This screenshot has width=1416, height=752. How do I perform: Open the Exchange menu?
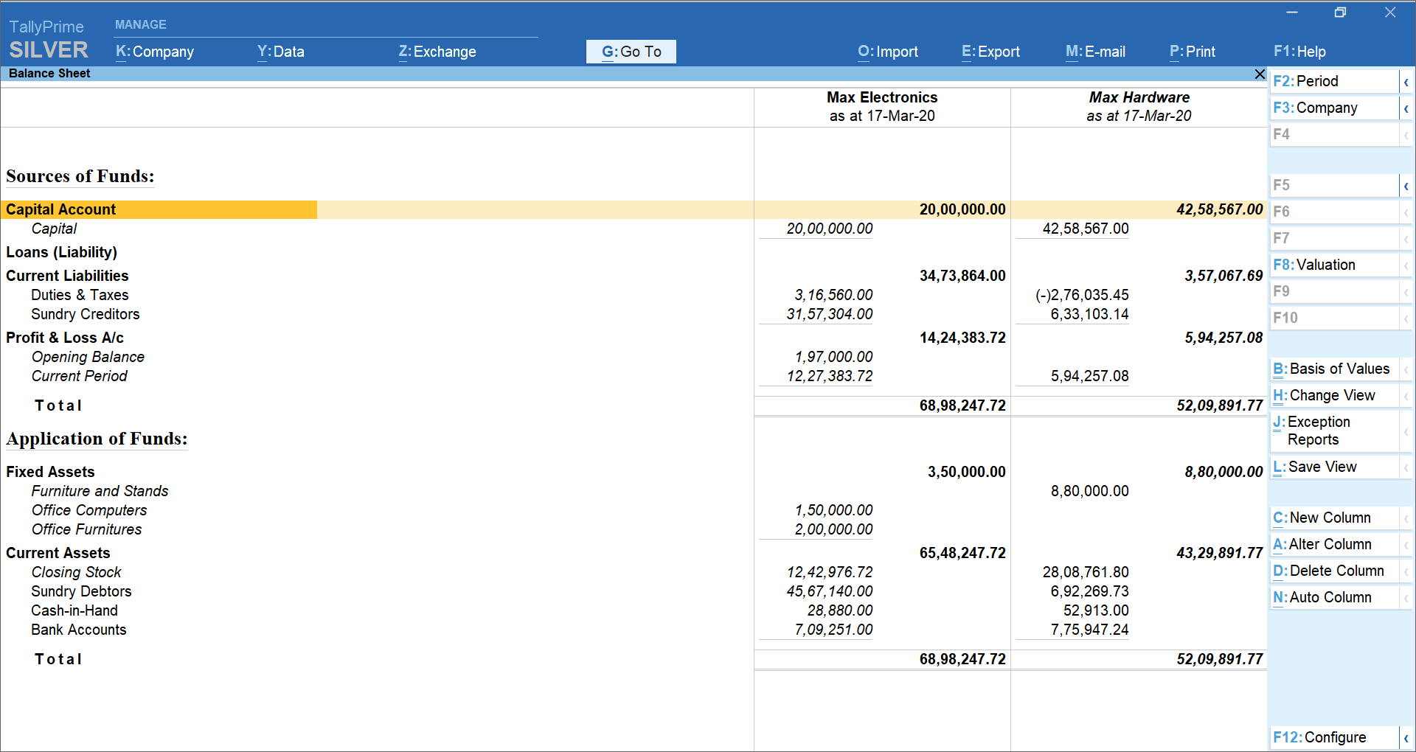click(x=437, y=52)
